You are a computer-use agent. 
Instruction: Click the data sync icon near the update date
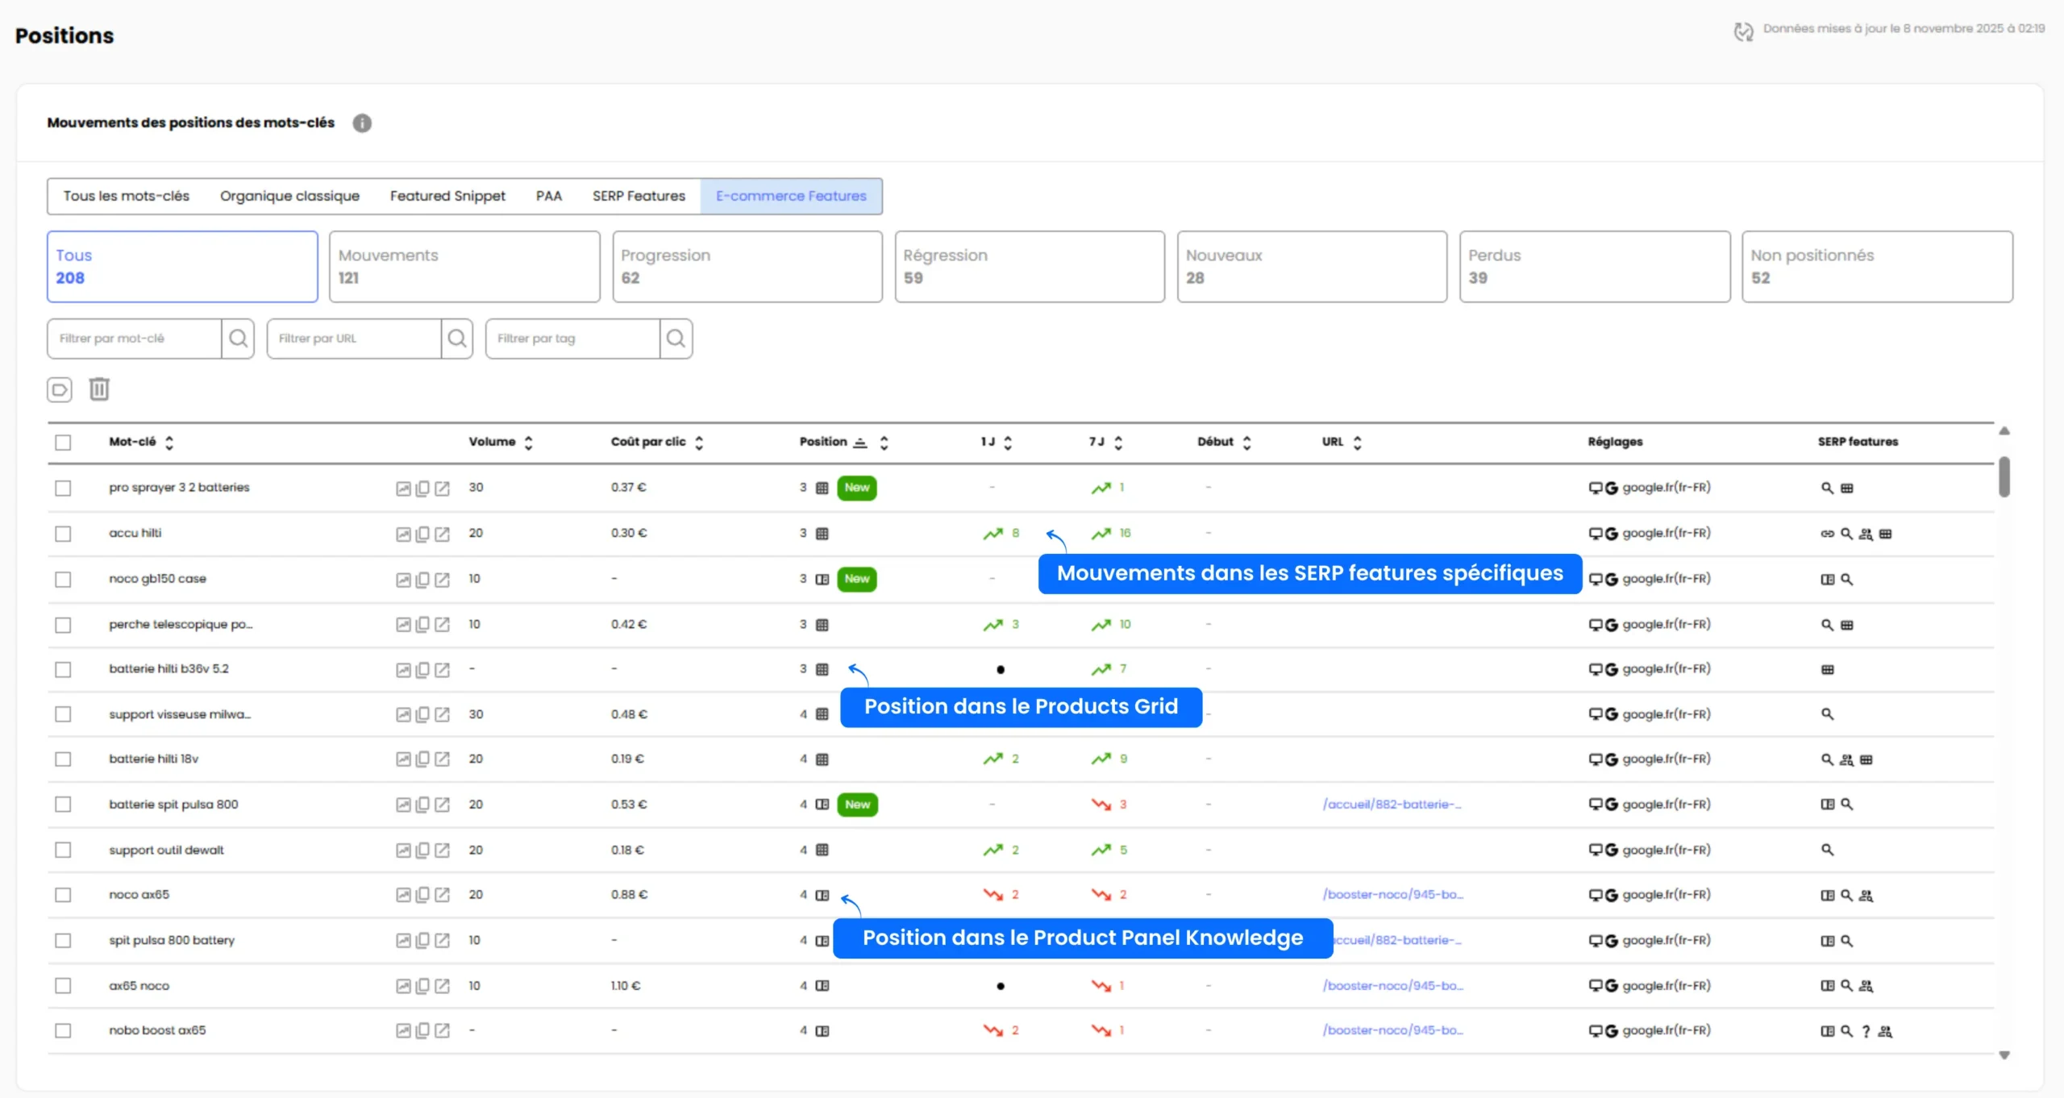(x=1743, y=32)
